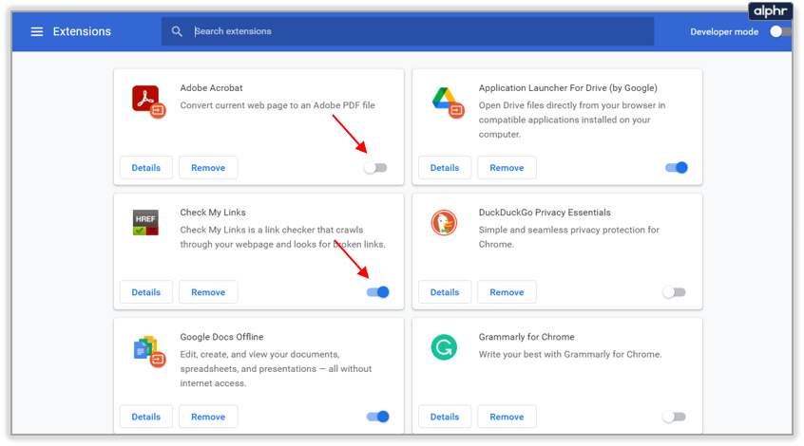
Task: Click the Check My Links HREF icon
Action: [145, 223]
